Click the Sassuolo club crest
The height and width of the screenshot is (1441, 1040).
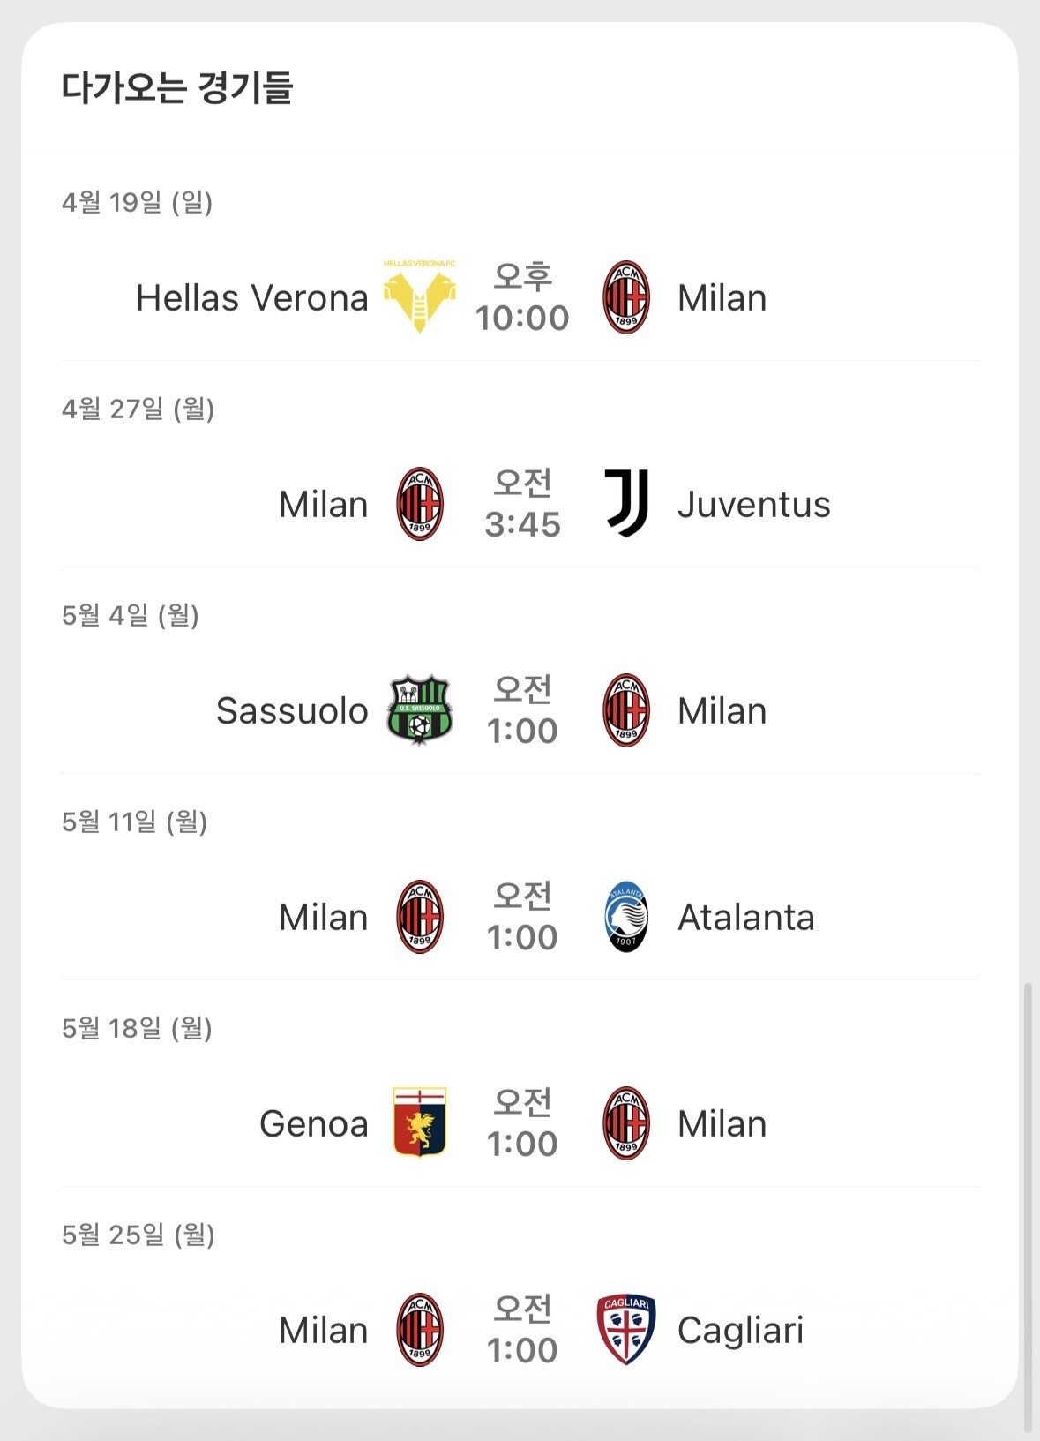[420, 710]
